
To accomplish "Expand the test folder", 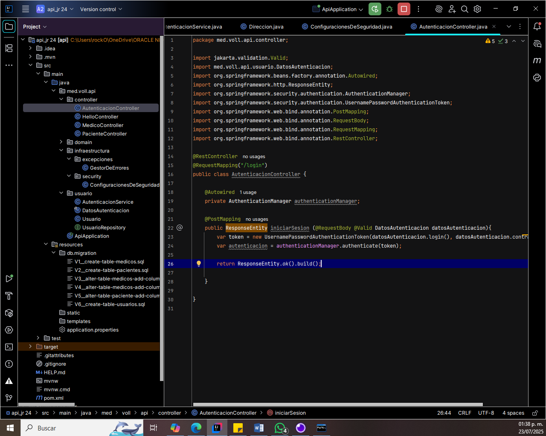I will (x=38, y=338).
